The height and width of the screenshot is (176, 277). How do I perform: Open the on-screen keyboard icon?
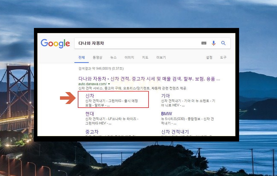pos(204,43)
